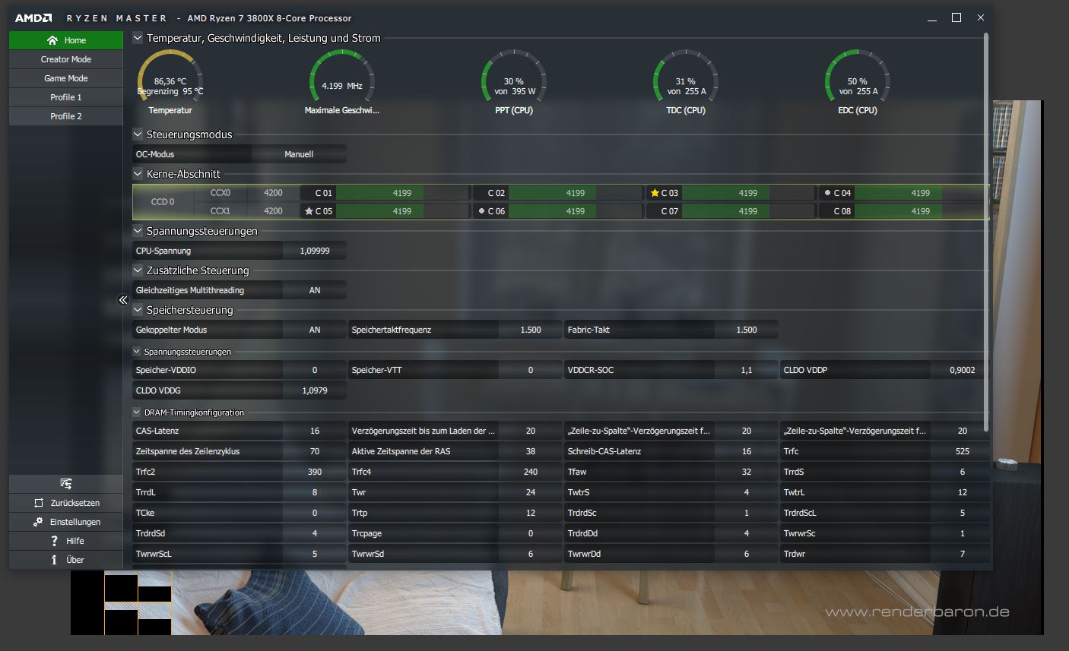Select Profile 2
Screen dimensions: 1069x651
click(66, 116)
